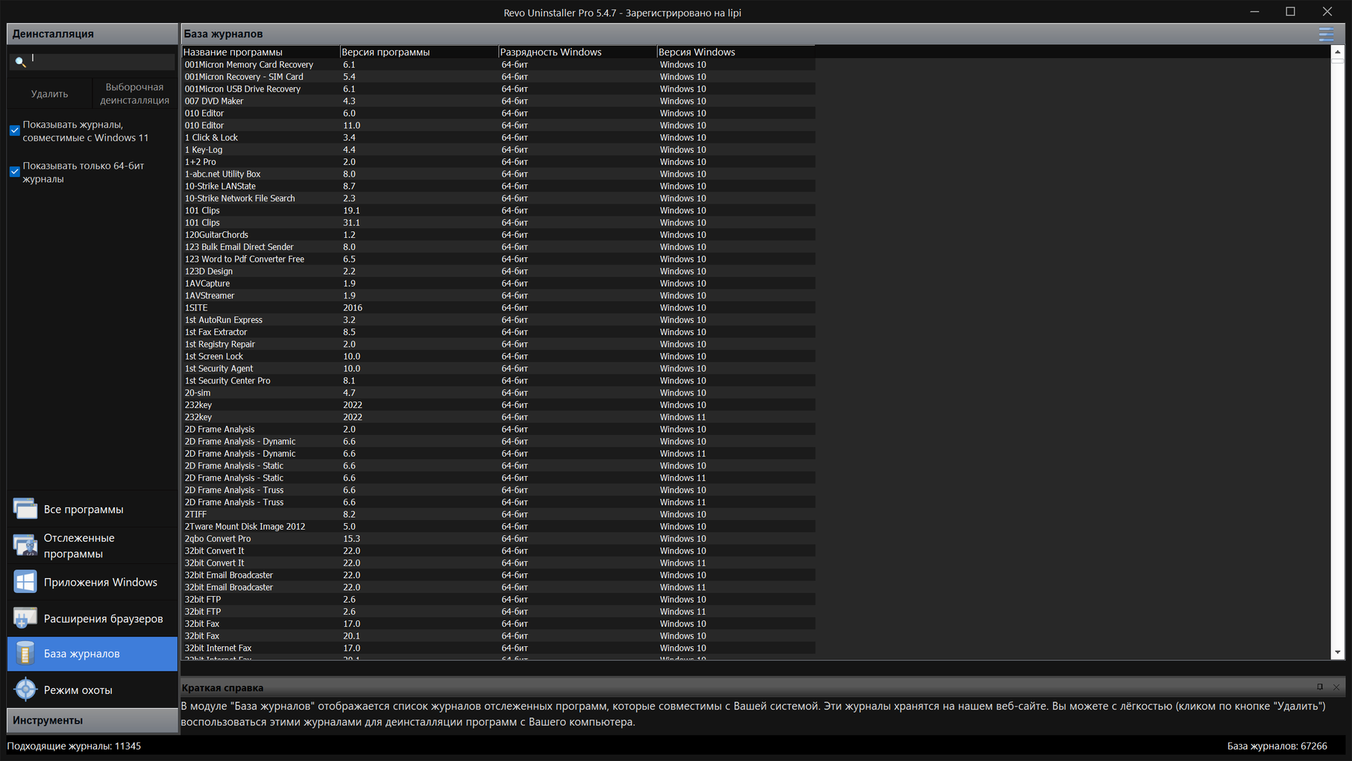Image resolution: width=1352 pixels, height=761 pixels.
Task: Select the 001Micron Memory Card Recovery row
Action: coord(498,65)
